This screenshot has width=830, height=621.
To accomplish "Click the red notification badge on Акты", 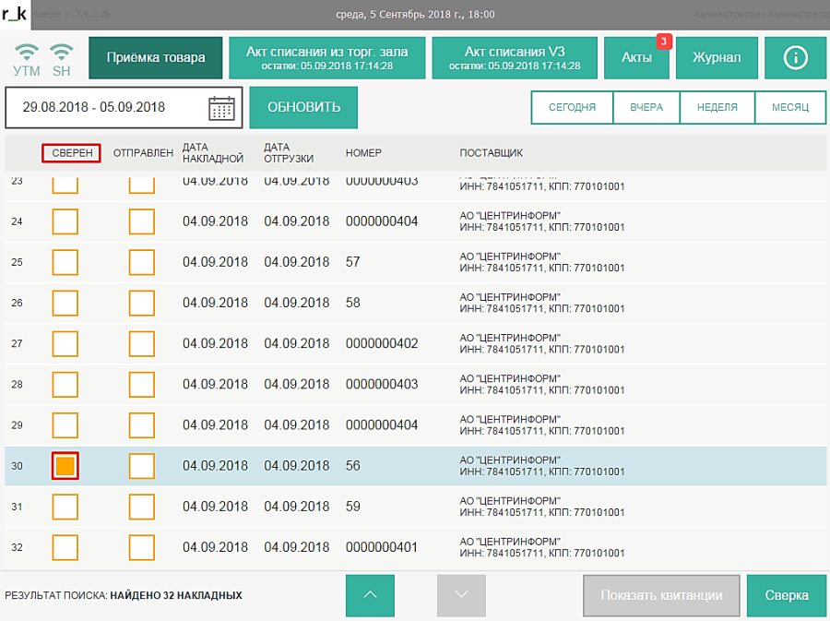I will 663,42.
